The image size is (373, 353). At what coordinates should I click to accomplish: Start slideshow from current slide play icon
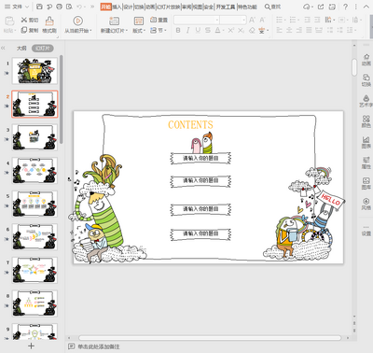tap(77, 21)
